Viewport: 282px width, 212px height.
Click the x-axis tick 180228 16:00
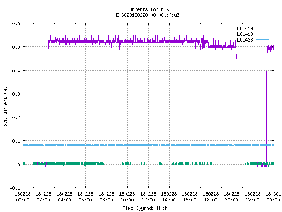pyautogui.click(x=190, y=197)
